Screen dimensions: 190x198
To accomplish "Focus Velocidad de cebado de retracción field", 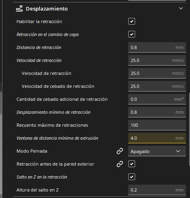I will tap(157, 86).
